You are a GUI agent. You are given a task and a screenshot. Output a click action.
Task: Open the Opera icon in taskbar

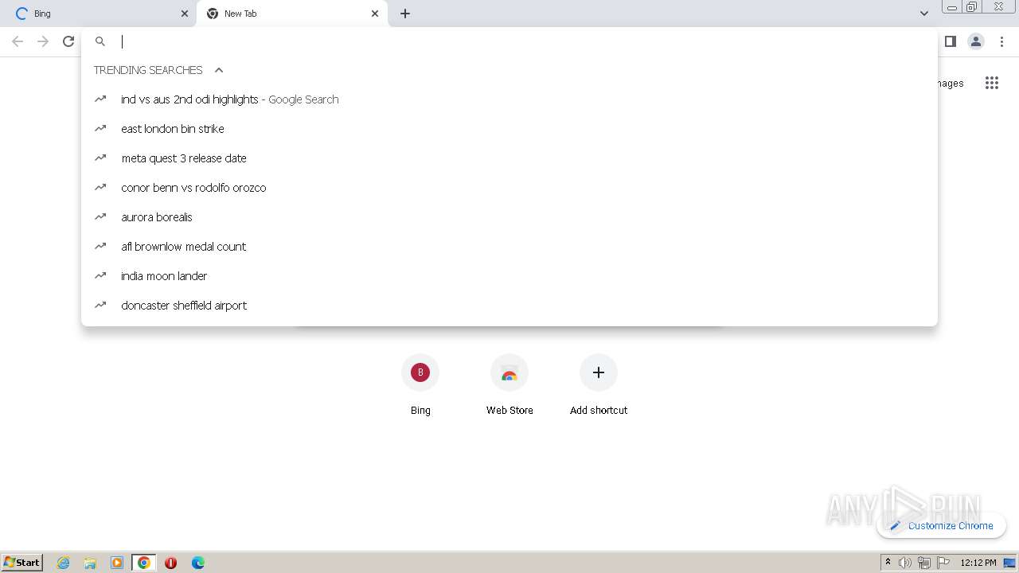pos(170,563)
